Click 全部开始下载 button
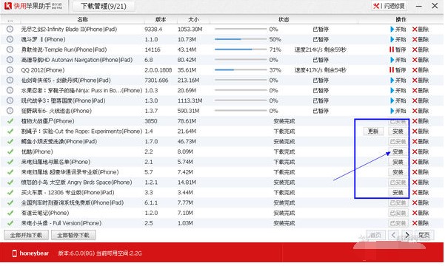 pyautogui.click(x=26, y=235)
